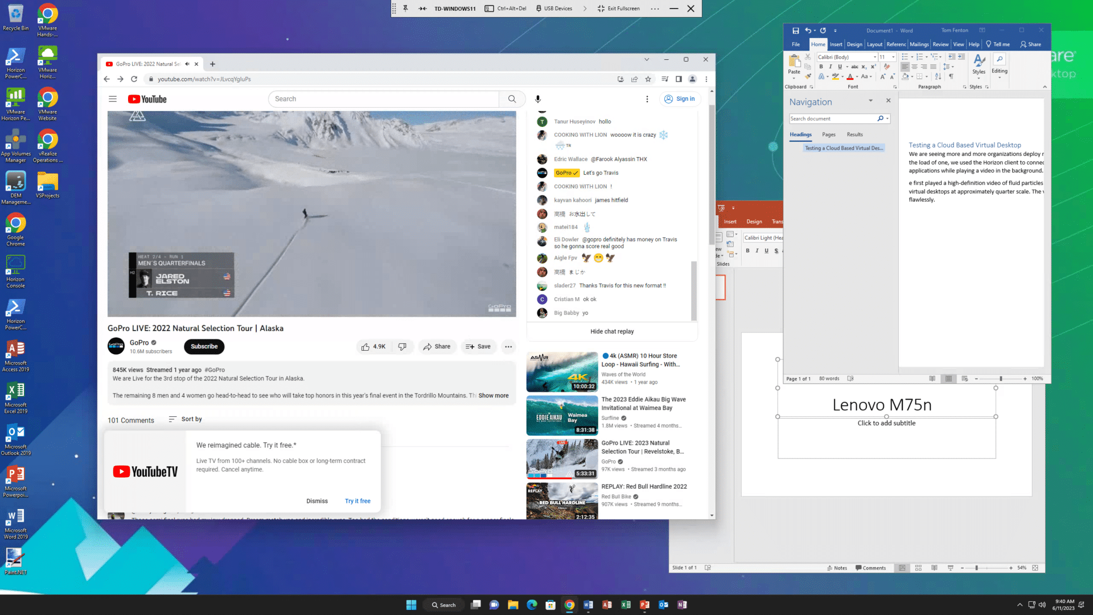This screenshot has height=615, width=1093.
Task: Click the Chrome profile avatar icon
Action: [x=692, y=79]
